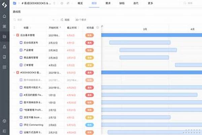Click the red epic icon of #GEEKBOOKS row
202x135 pixels.
click(18, 73)
